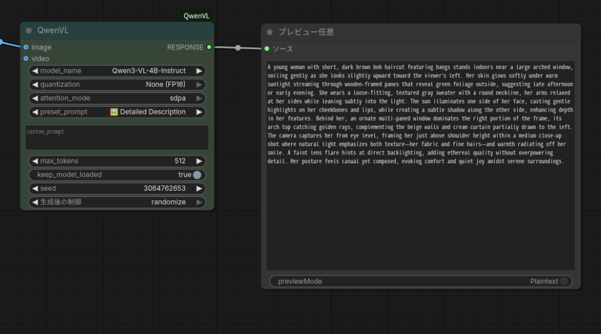Collapse the QwenVL node via its title dot

point(29,31)
